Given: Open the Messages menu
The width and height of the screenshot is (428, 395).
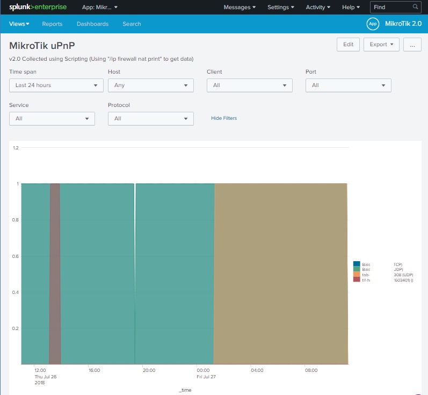Looking at the screenshot, I should click(240, 8).
